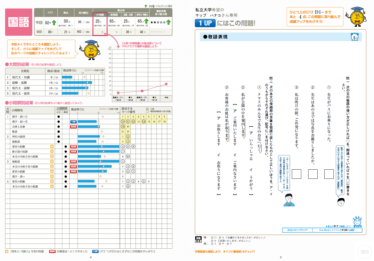374x261 pixels.
Task: Click the GOOD legend icon at page bottom
Action: [x=52, y=251]
